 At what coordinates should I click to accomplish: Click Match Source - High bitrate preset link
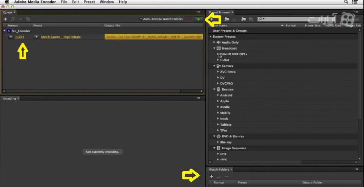(x=61, y=37)
